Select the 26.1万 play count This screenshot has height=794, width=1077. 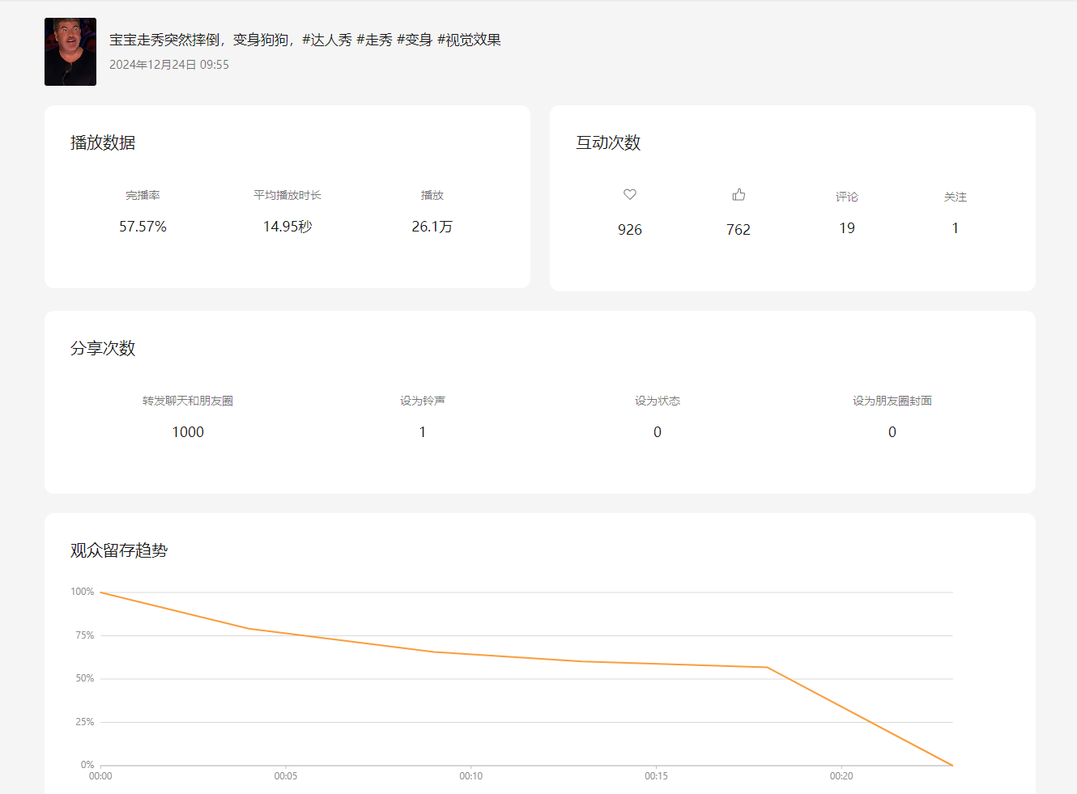tap(432, 227)
